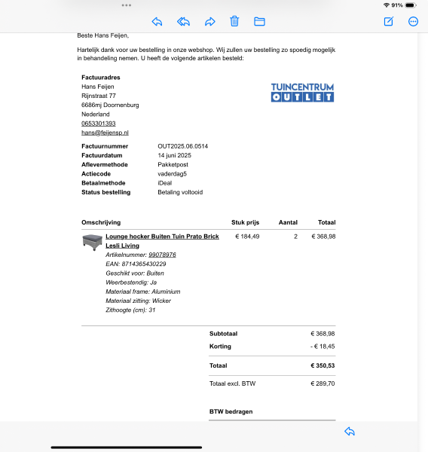Open the More options ellipsis circle
Viewport: 428px width, 452px height.
[x=413, y=22]
